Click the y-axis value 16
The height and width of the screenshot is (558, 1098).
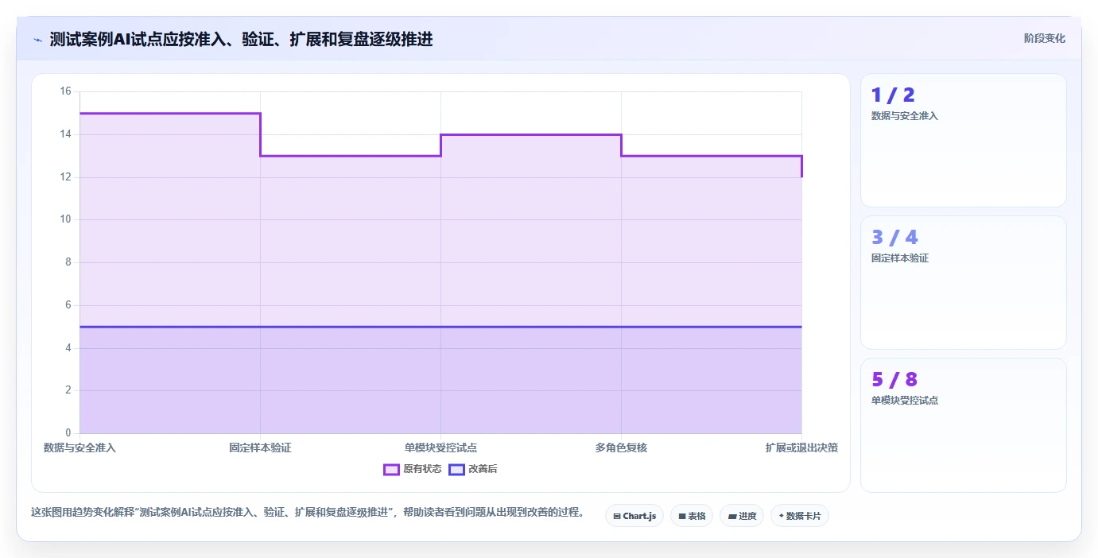coord(65,91)
